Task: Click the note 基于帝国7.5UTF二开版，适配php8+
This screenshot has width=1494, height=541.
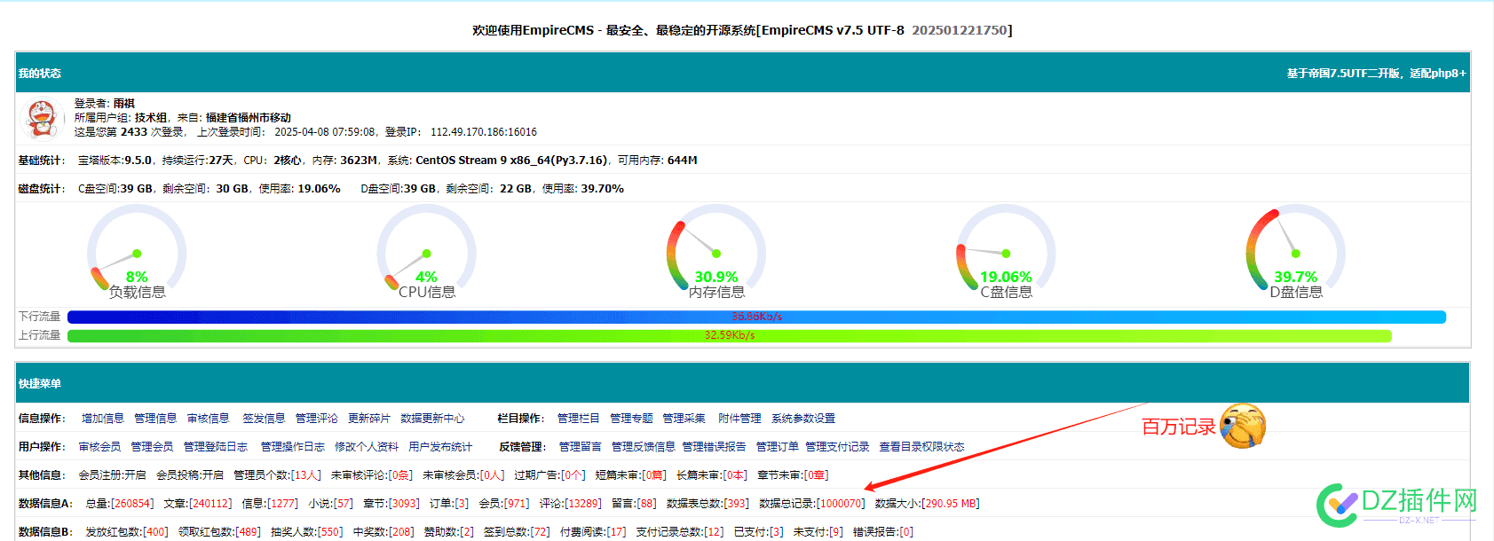Action: (x=1377, y=74)
